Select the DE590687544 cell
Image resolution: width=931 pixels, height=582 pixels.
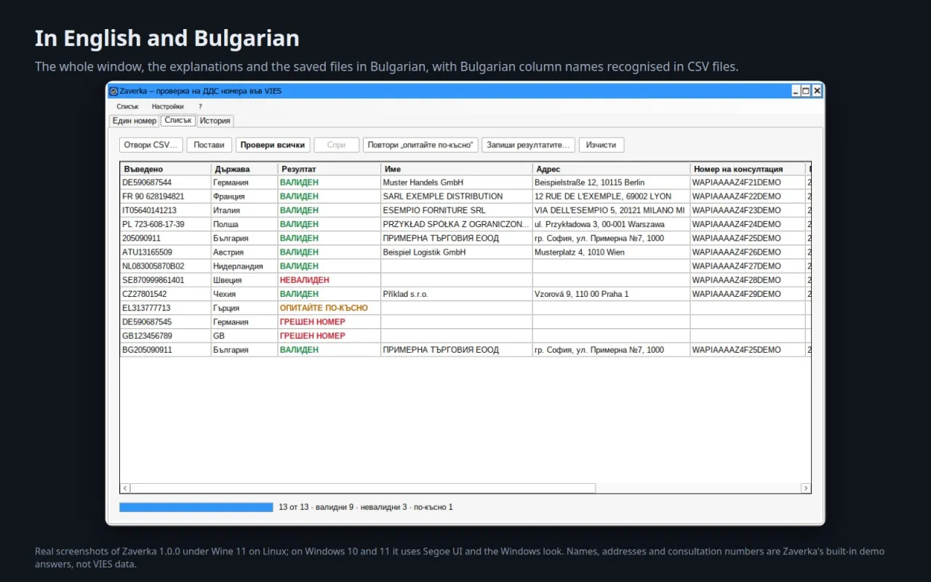166,183
